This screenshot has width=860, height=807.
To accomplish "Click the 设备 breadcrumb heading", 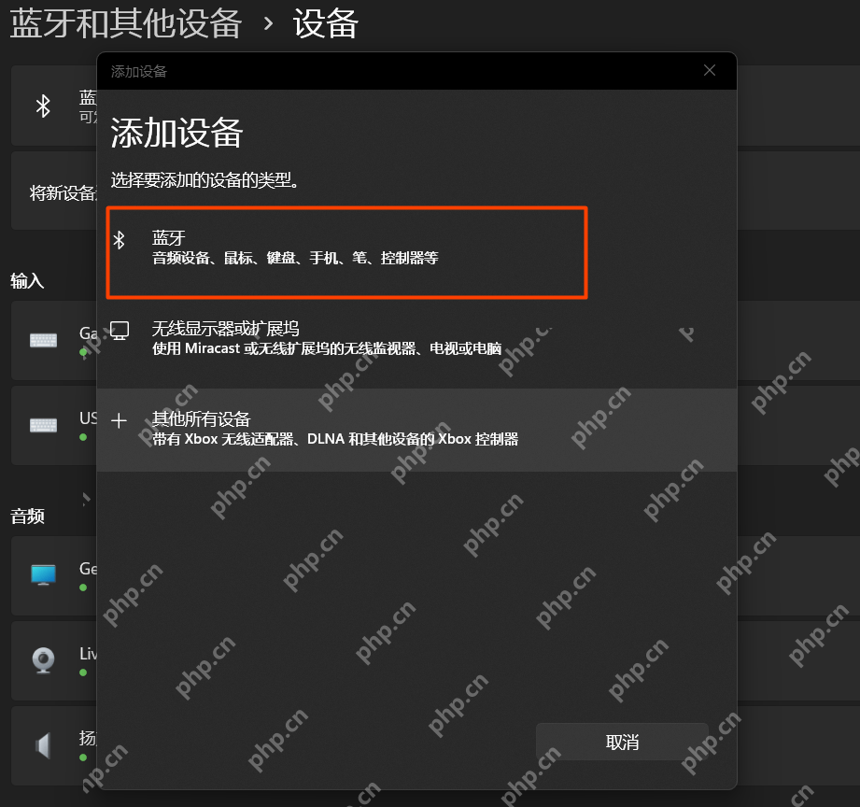I will point(326,24).
